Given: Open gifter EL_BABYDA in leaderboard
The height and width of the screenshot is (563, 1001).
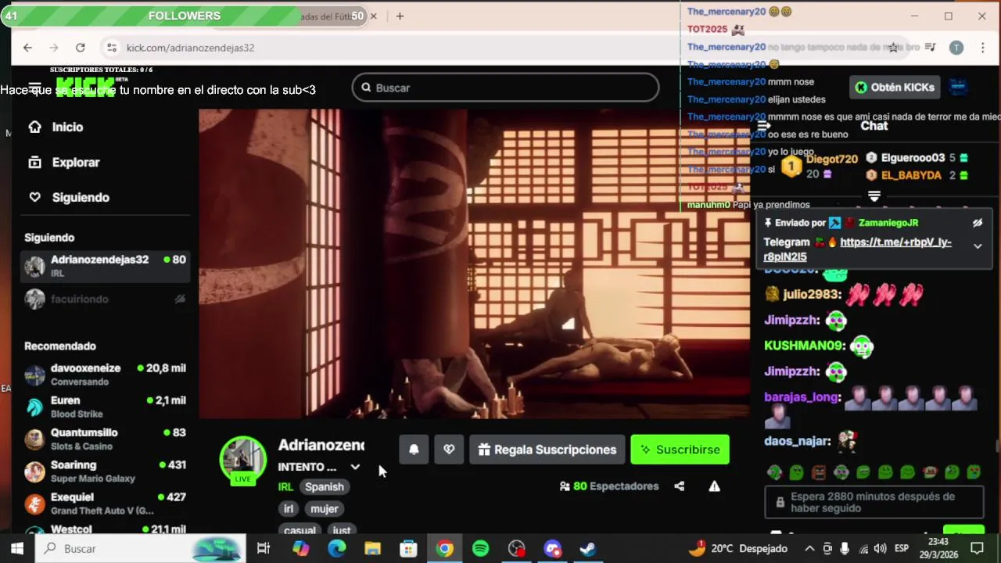Looking at the screenshot, I should (911, 175).
